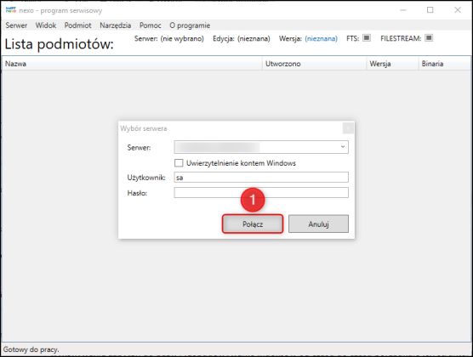Focus the Użytkownik input field

pyautogui.click(x=261, y=178)
